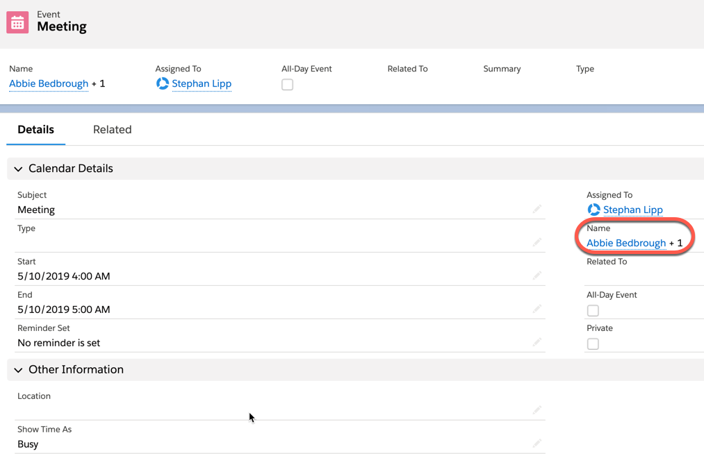Edit the Type field pencil icon
The image size is (704, 458).
coord(536,241)
